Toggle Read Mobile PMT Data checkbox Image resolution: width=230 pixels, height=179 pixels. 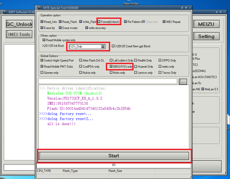42,66
